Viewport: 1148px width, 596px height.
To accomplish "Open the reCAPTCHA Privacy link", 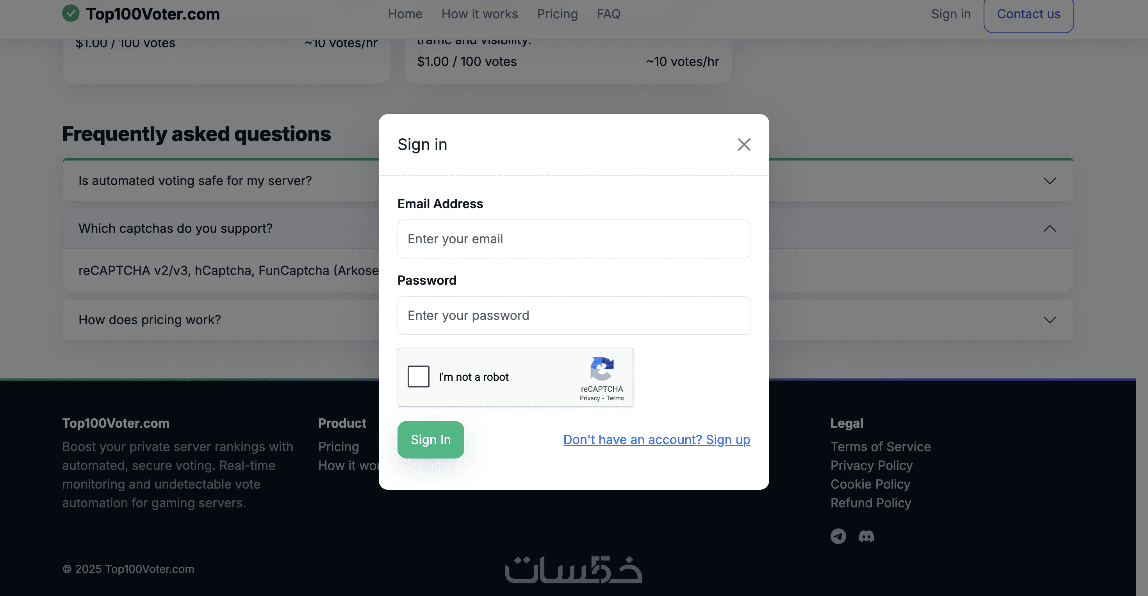I will 590,398.
